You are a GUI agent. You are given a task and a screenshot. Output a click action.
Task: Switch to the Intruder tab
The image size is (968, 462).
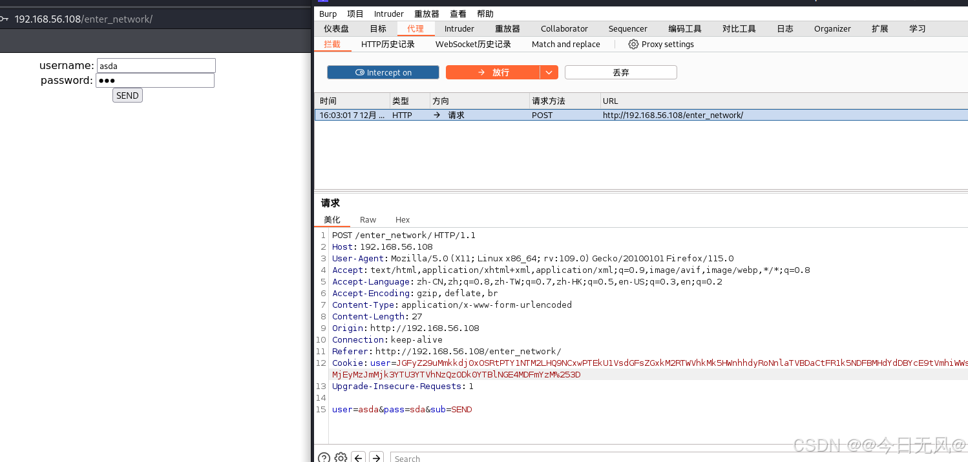click(459, 29)
